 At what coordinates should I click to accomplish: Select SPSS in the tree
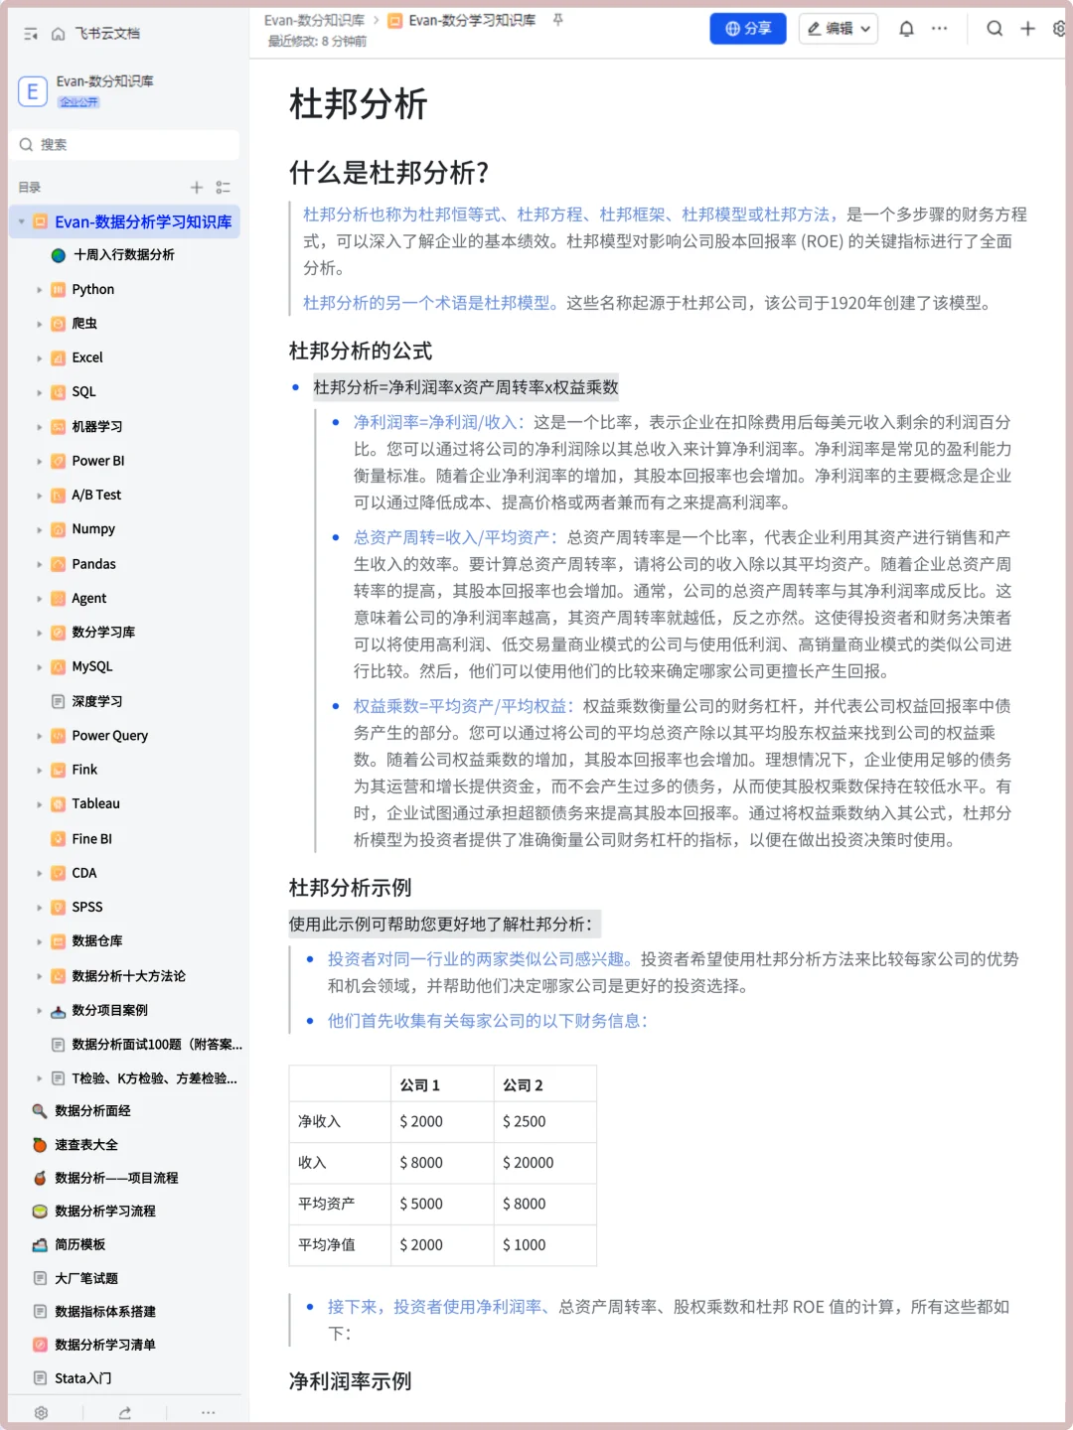(87, 908)
